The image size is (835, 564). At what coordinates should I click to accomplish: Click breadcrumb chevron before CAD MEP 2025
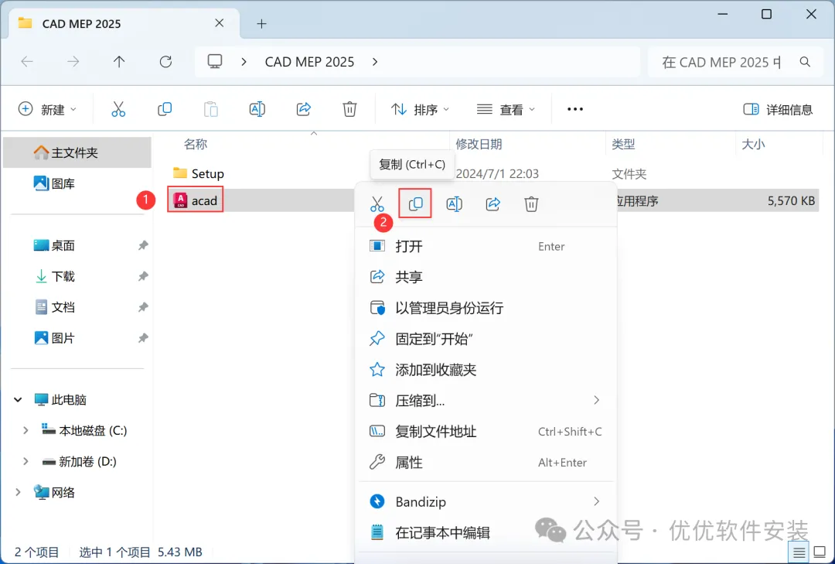pyautogui.click(x=244, y=62)
